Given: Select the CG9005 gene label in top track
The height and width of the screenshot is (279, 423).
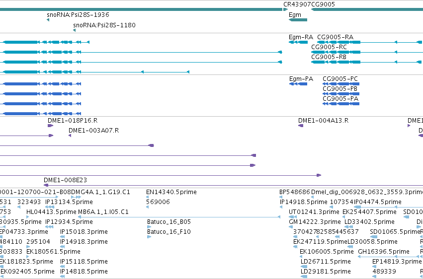Looking at the screenshot, I should coord(323,4).
